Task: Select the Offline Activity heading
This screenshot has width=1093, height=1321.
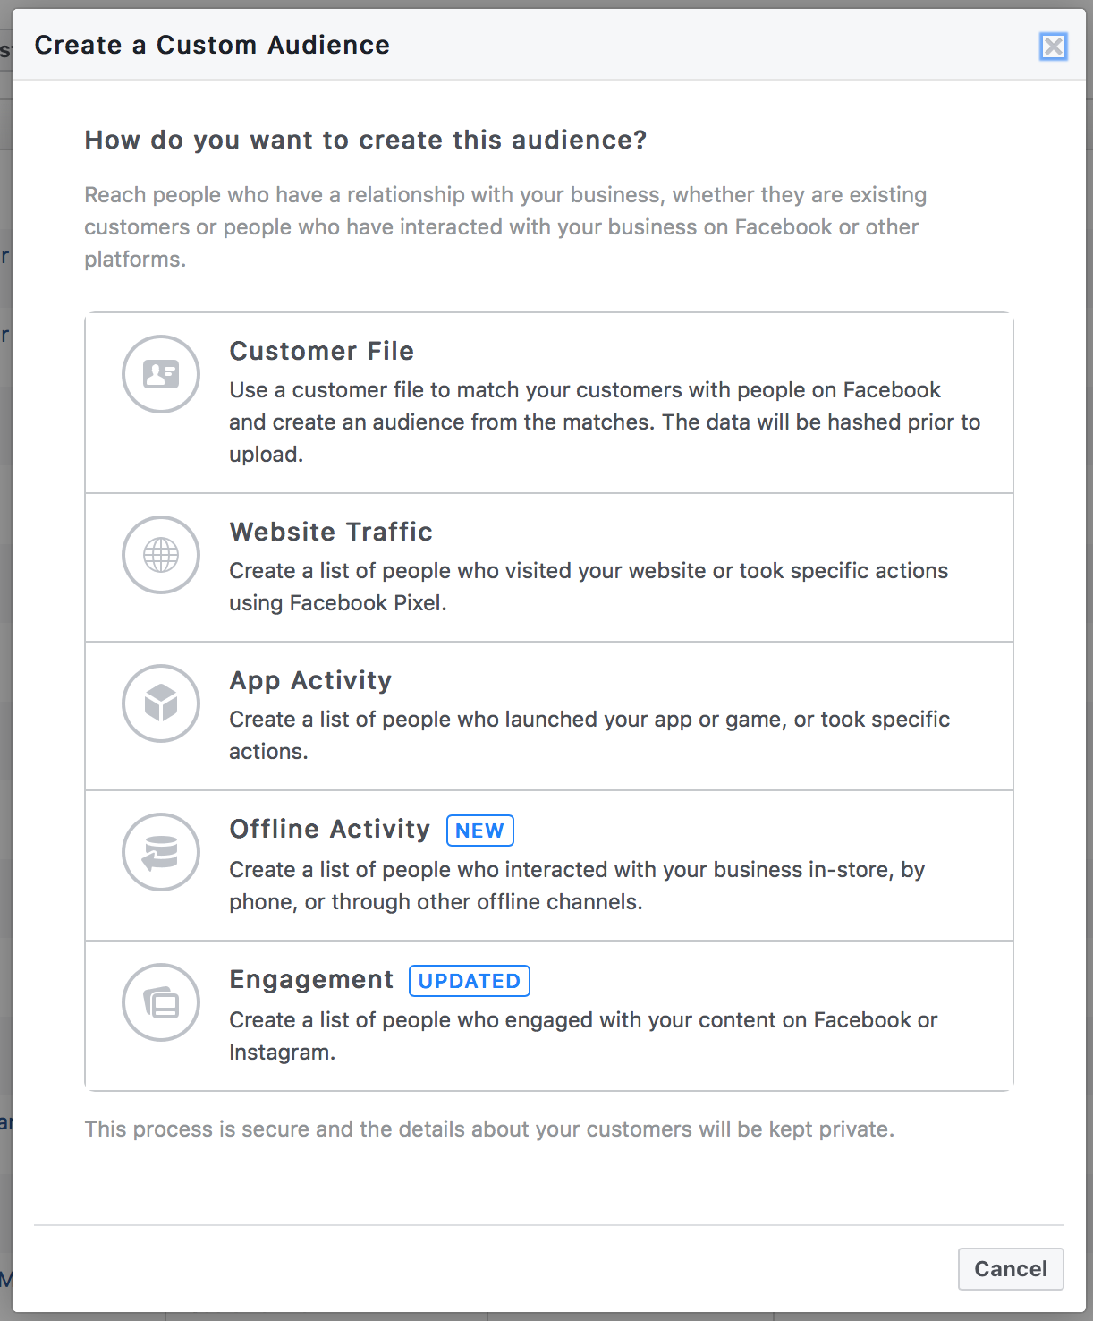Action: tap(329, 829)
